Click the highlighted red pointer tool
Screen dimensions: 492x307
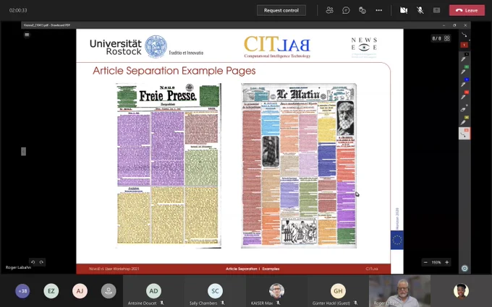click(x=465, y=134)
